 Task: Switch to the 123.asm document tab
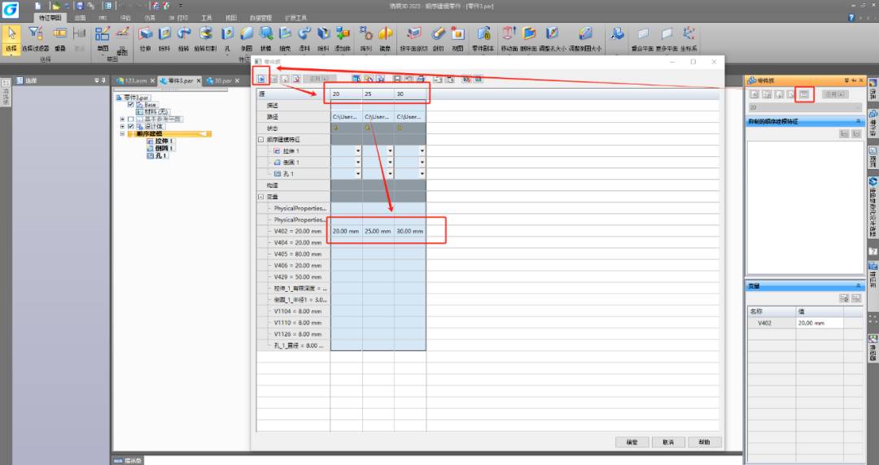[x=131, y=80]
